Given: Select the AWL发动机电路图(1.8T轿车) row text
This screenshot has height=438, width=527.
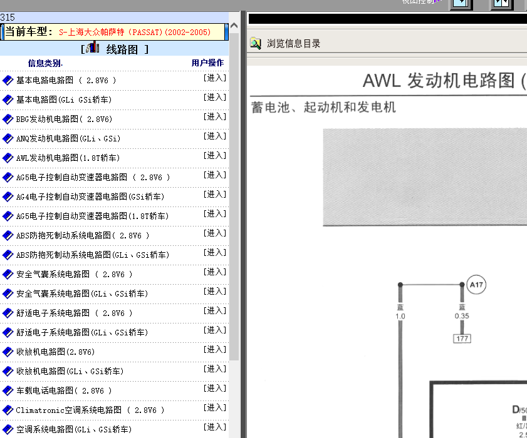Looking at the screenshot, I should 68,158.
